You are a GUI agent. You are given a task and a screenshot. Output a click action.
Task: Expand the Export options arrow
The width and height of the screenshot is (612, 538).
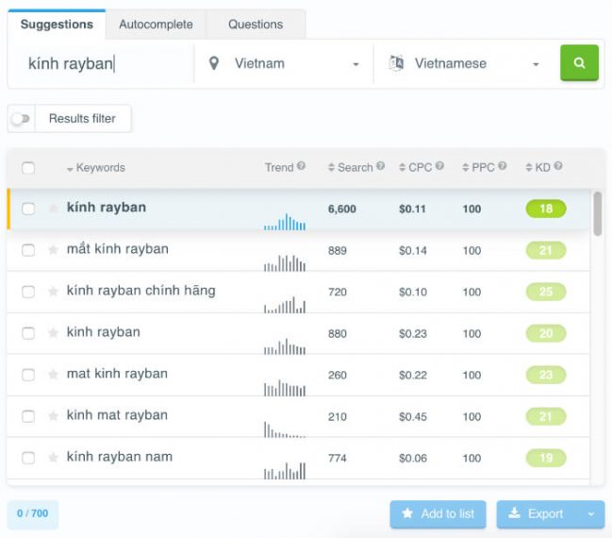(x=591, y=514)
